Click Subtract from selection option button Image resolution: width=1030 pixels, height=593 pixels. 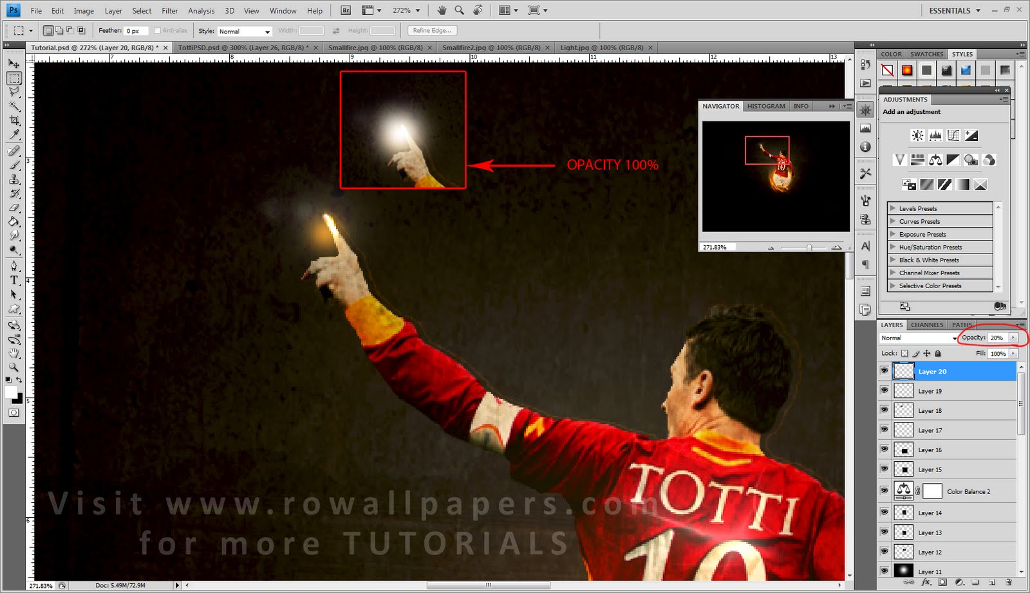coord(70,30)
